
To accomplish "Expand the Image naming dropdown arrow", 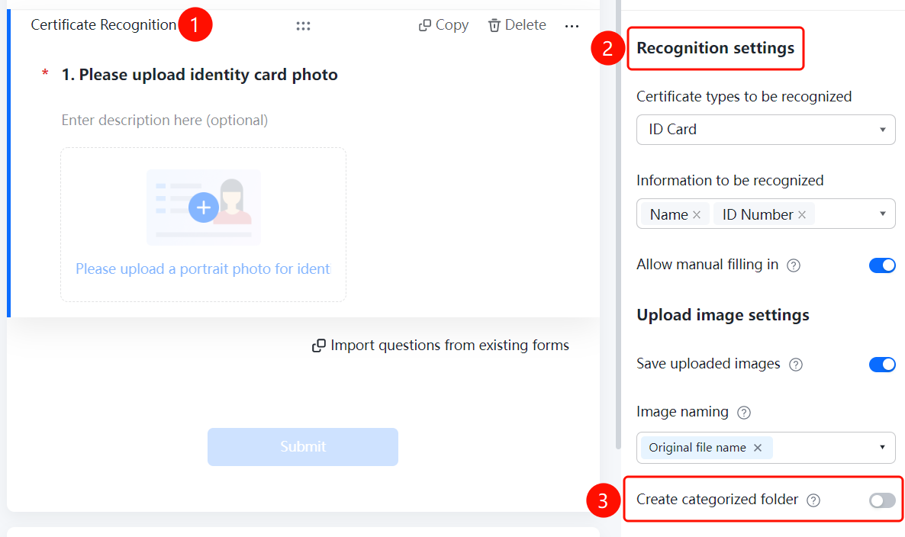I will pyautogui.click(x=883, y=447).
